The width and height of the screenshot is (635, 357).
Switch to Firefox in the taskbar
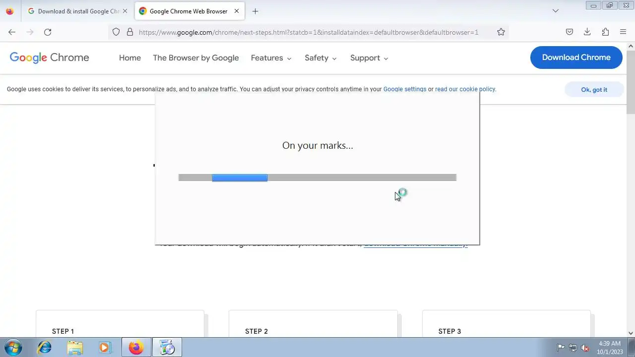[136, 348]
